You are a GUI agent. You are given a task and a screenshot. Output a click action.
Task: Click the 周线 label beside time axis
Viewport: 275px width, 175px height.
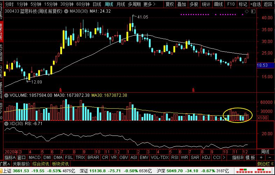265,152
